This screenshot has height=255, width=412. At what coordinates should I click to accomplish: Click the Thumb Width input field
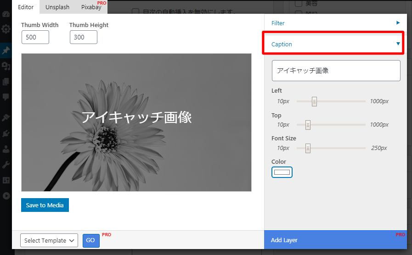click(x=35, y=37)
